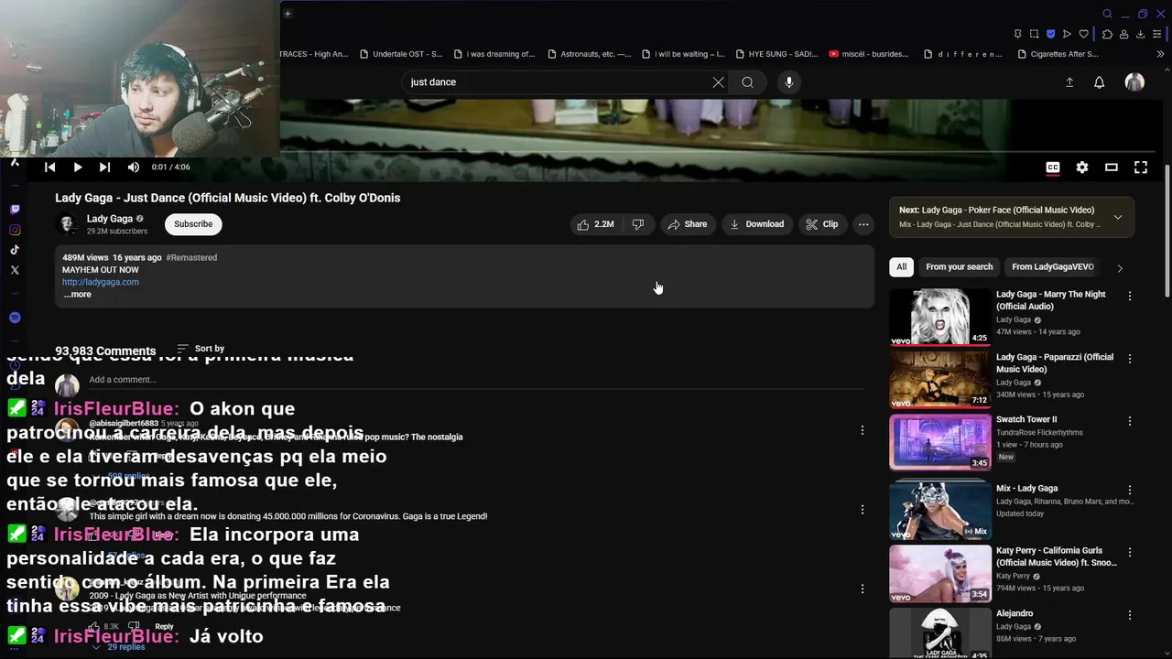1172x659 pixels.
Task: Open options menu for Paparazzi
Action: (1130, 359)
